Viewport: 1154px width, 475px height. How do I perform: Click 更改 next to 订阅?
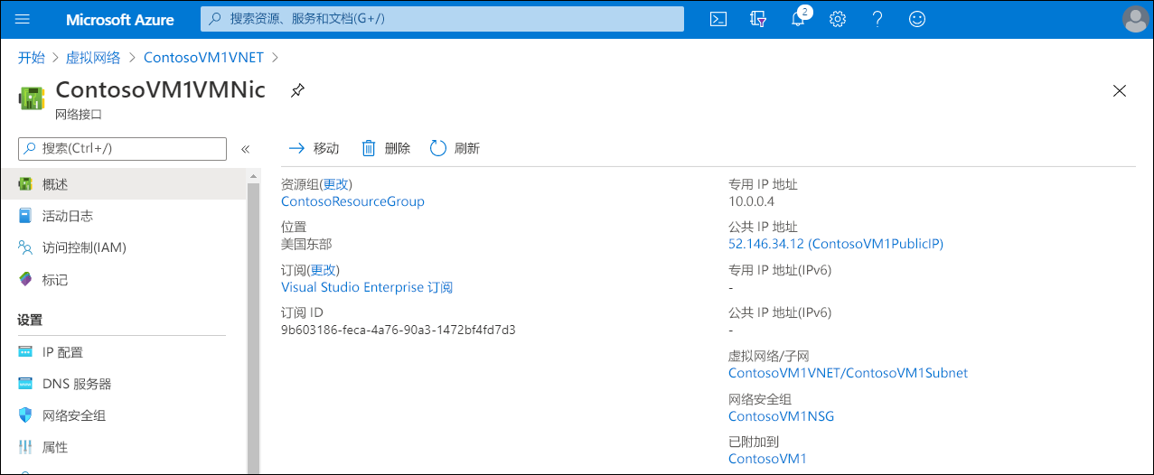(323, 270)
